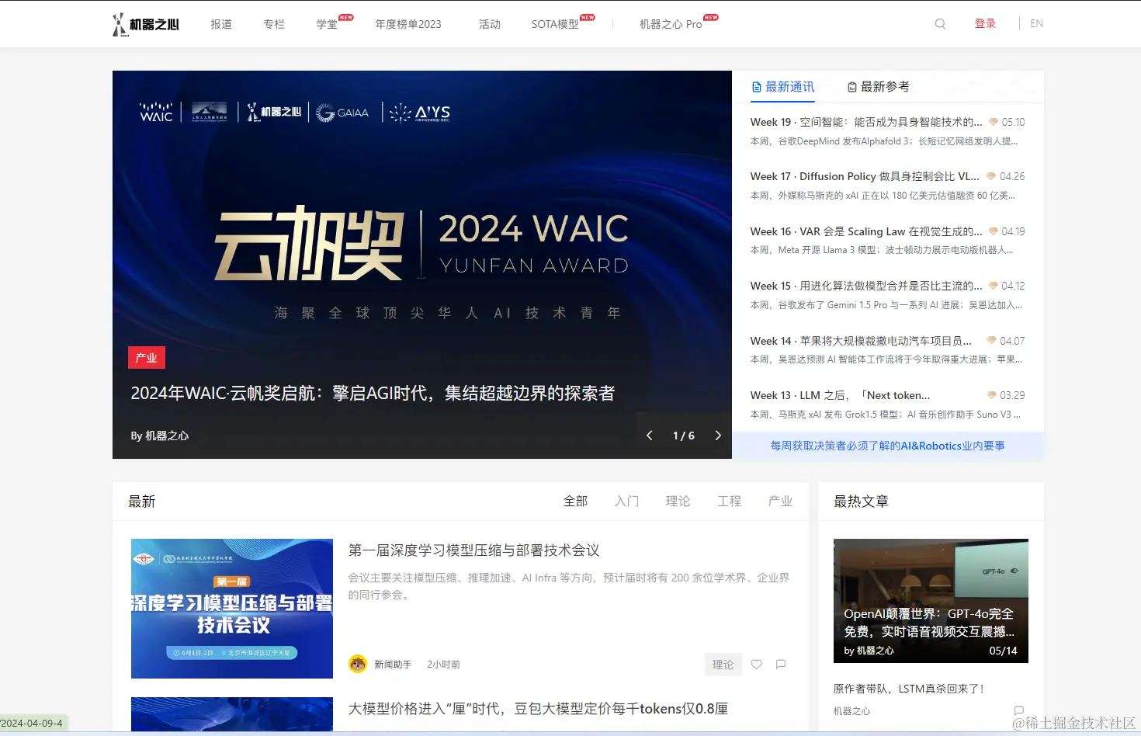Open Week 17 Diffusion Policy newsletter
The image size is (1141, 736).
point(865,176)
